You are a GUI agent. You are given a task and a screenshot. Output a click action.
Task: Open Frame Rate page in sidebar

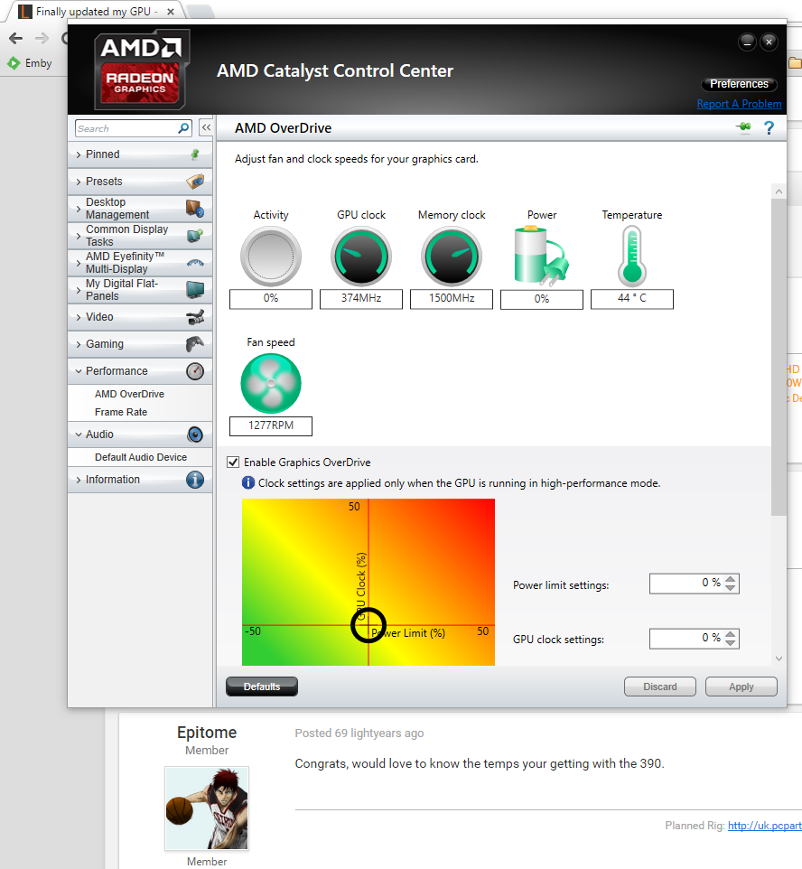tap(121, 412)
